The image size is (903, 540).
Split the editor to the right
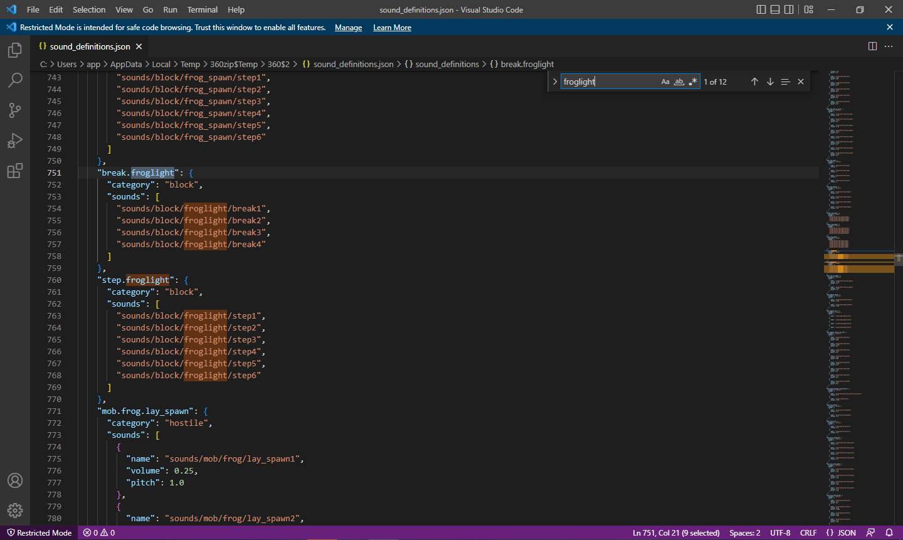pos(872,46)
